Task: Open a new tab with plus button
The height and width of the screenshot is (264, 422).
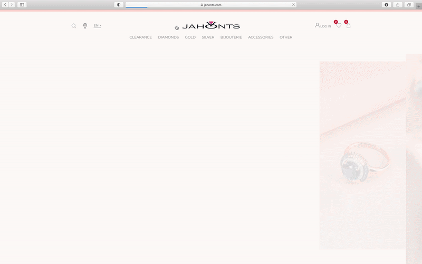Action: point(418,6)
